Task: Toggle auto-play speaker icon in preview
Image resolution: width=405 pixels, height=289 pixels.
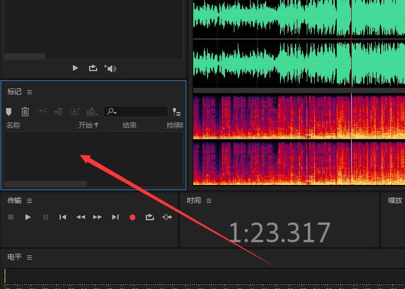Action: pyautogui.click(x=111, y=68)
